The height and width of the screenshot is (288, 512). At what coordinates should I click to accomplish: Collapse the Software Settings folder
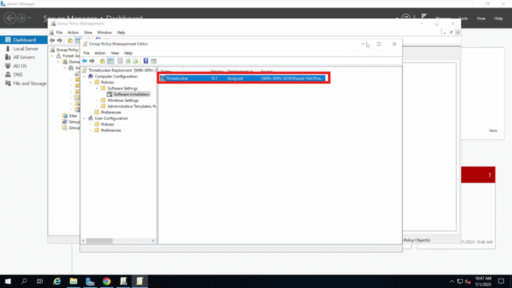click(x=97, y=88)
